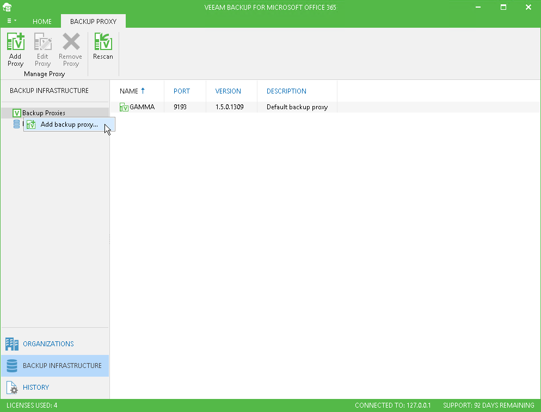Open the main menu hamburger dropdown
The height and width of the screenshot is (412, 541).
pos(11,21)
